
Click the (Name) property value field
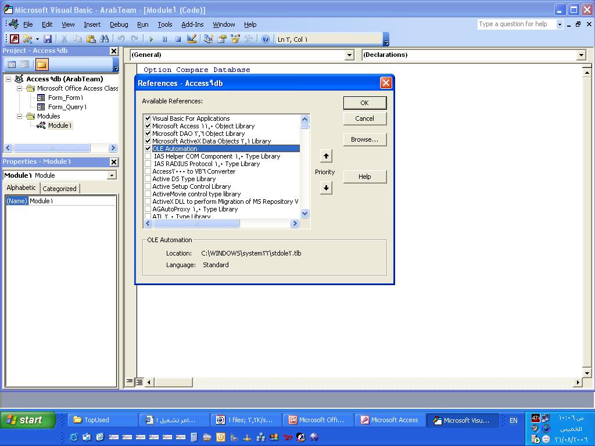pos(72,201)
